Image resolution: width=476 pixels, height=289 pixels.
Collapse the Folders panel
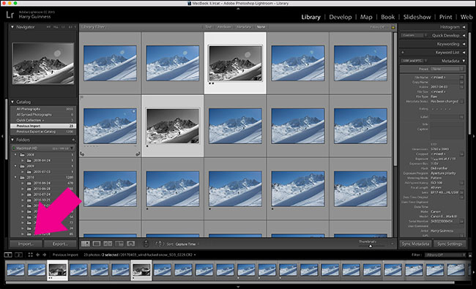pos(12,140)
